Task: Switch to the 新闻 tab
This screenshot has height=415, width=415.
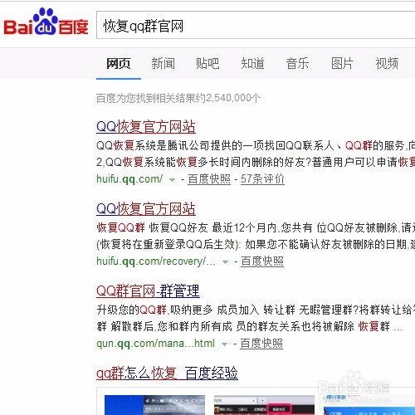Action: coord(163,64)
